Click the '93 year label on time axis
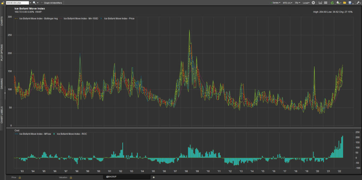Image resolution: width=362 pixels, height=180 pixels. click(x=22, y=171)
